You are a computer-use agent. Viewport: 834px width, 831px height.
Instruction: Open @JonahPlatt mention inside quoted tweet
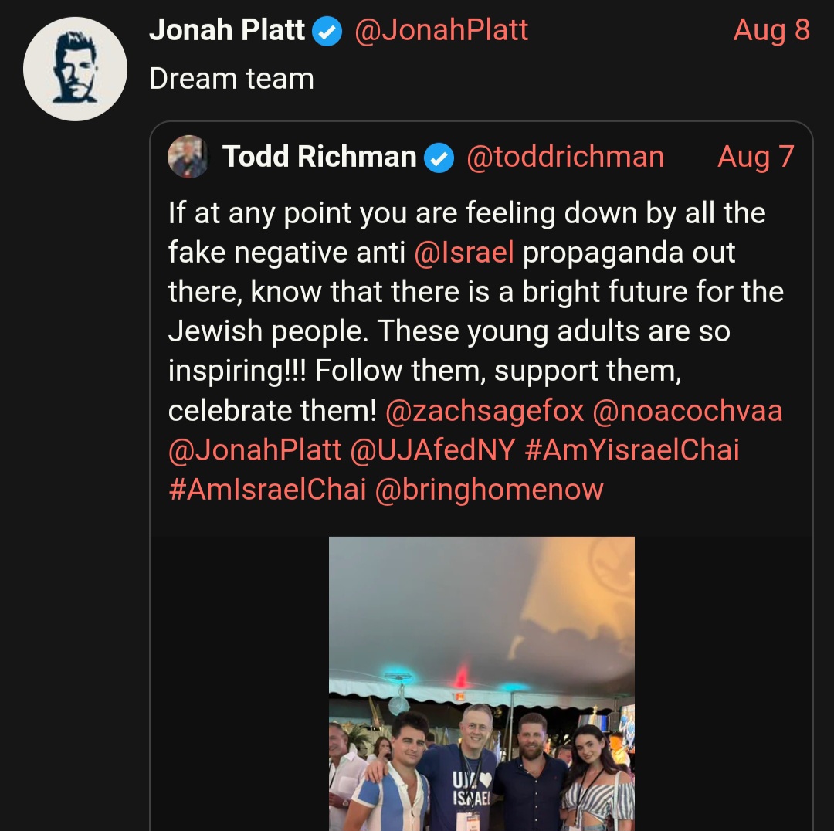click(255, 450)
